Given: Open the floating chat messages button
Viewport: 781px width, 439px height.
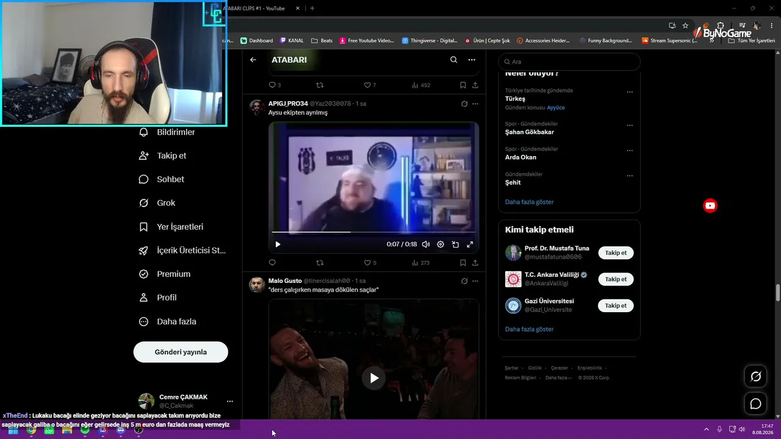Looking at the screenshot, I should 755,404.
